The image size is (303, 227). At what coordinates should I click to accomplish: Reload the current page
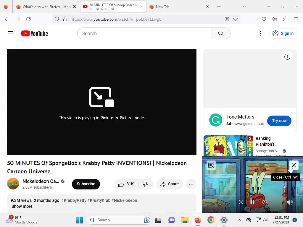pyautogui.click(x=28, y=19)
